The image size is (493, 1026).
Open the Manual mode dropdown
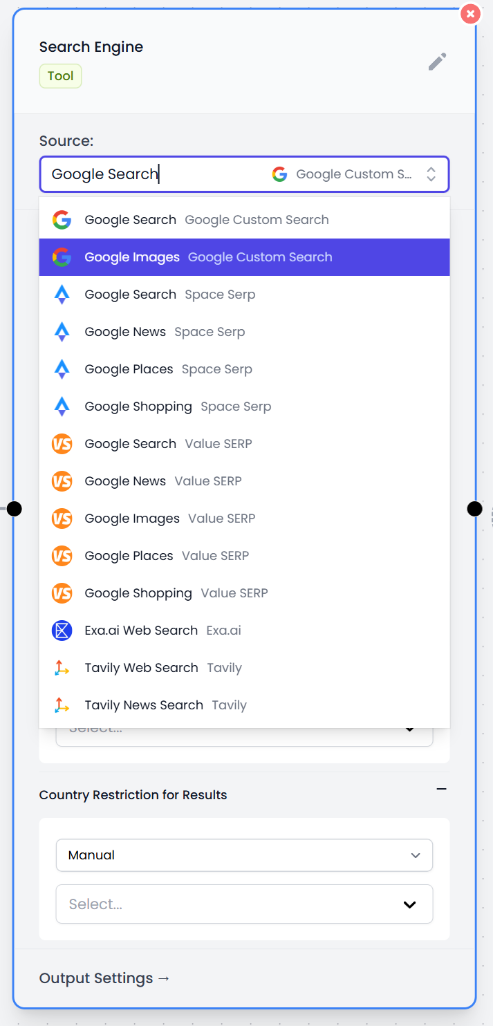pos(244,855)
